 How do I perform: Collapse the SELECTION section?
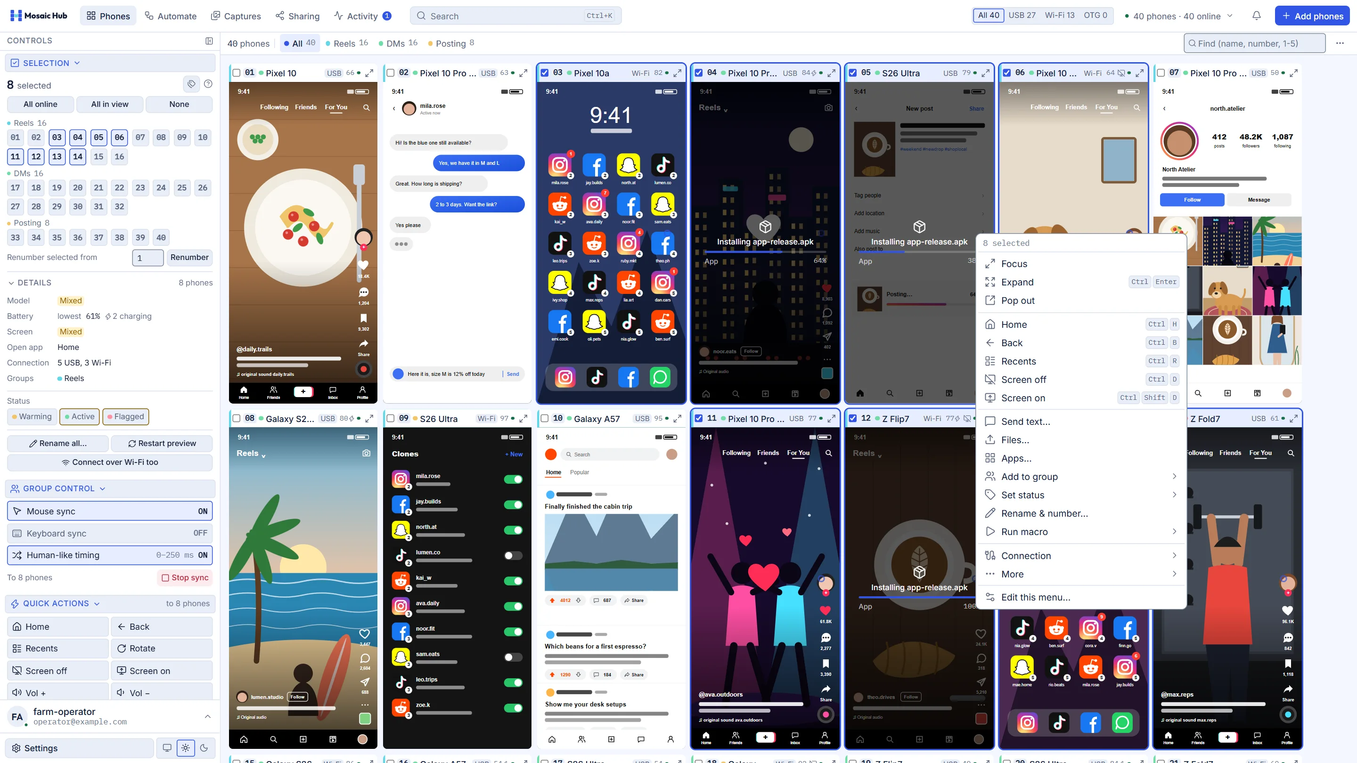[x=110, y=63]
